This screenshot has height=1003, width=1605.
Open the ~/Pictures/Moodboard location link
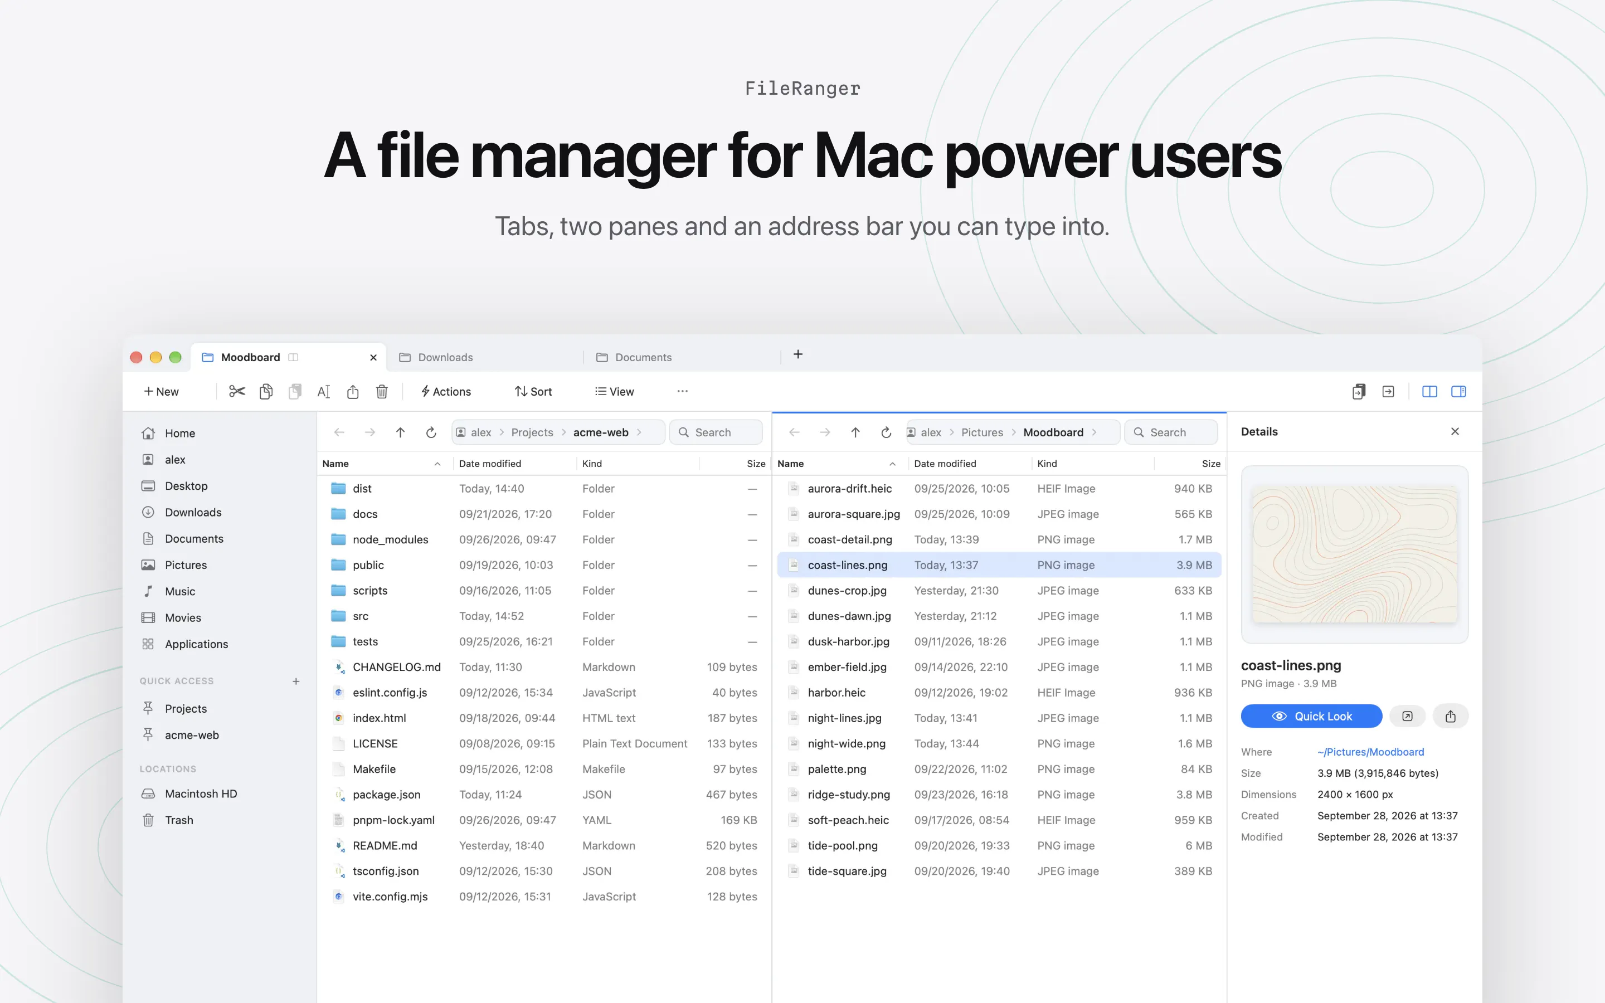[x=1370, y=752]
